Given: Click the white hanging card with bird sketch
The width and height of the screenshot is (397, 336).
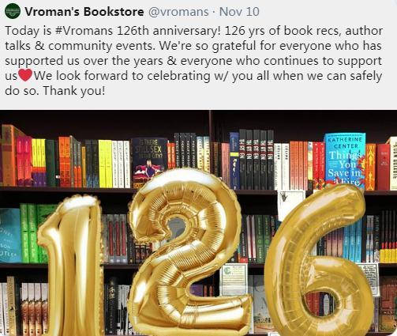Looking at the screenshot, I should click(x=291, y=204).
